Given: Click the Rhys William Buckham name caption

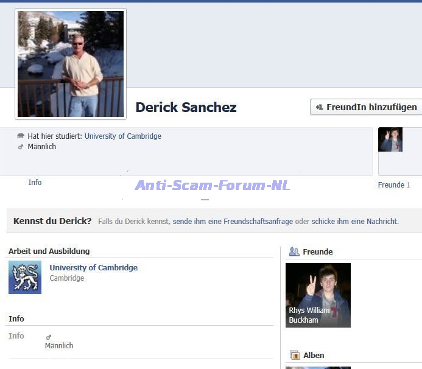Looking at the screenshot, I should click(309, 315).
